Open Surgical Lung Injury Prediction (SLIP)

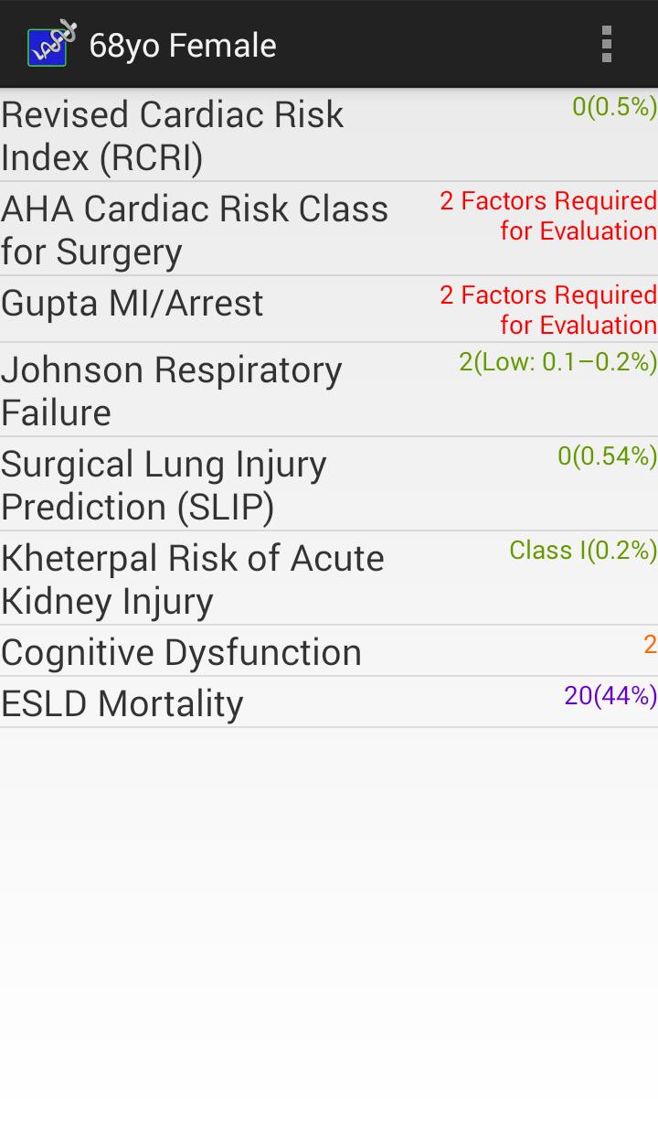click(164, 485)
